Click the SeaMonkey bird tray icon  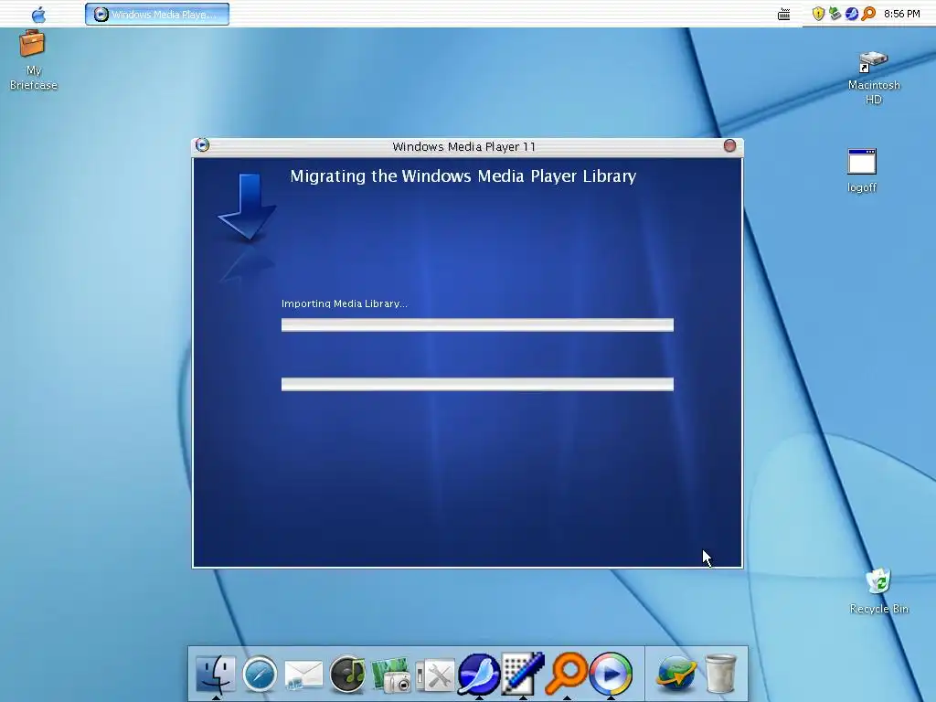click(852, 14)
